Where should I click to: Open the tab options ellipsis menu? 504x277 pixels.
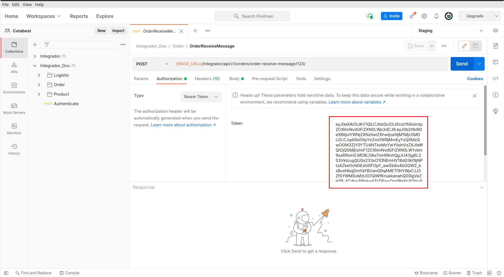(207, 31)
